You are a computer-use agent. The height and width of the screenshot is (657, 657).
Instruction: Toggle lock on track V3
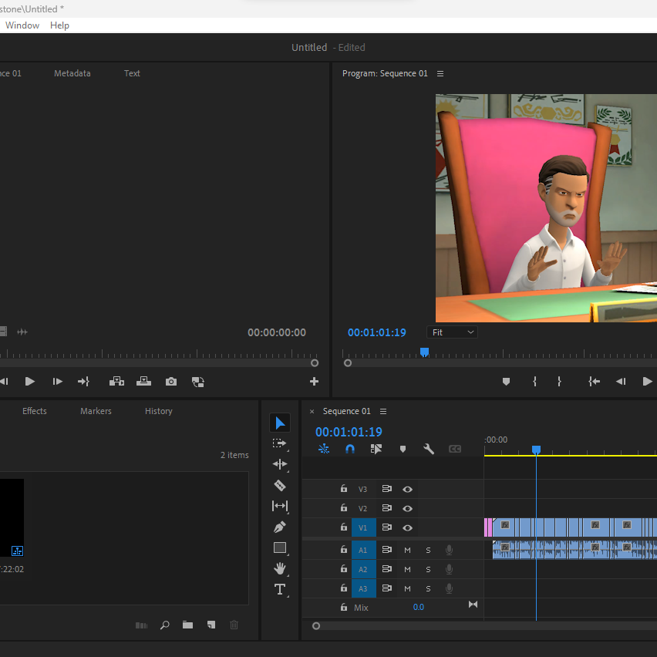[x=344, y=489]
